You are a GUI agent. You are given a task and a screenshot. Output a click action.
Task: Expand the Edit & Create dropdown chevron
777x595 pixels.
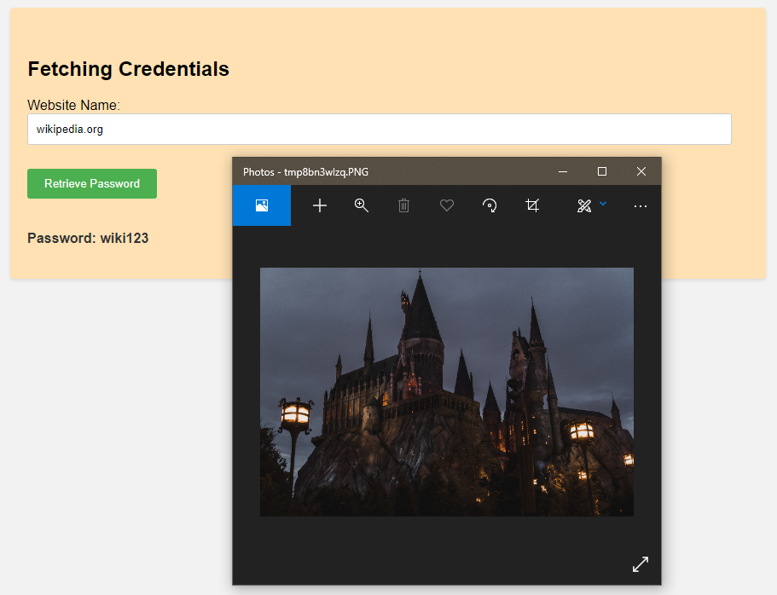click(x=603, y=203)
